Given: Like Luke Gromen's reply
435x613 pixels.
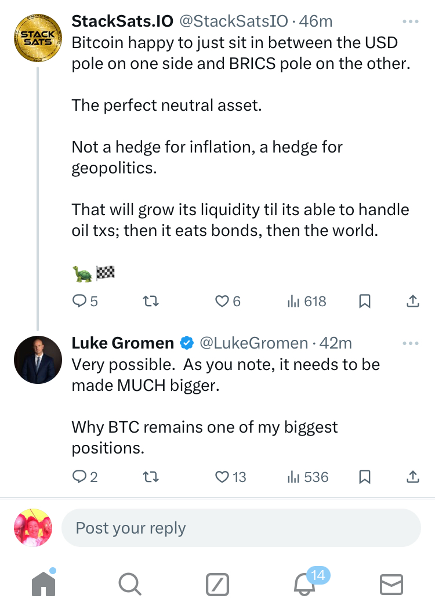Looking at the screenshot, I should [222, 477].
